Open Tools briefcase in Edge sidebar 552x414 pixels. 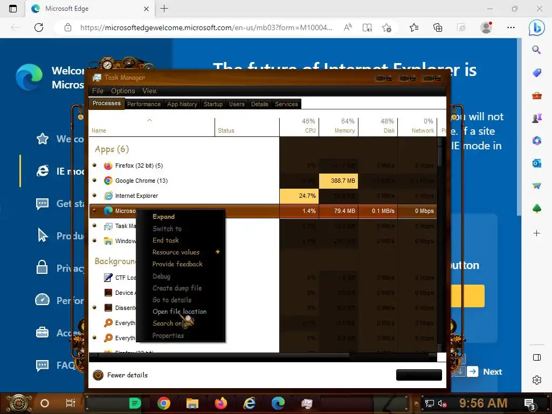(536, 95)
